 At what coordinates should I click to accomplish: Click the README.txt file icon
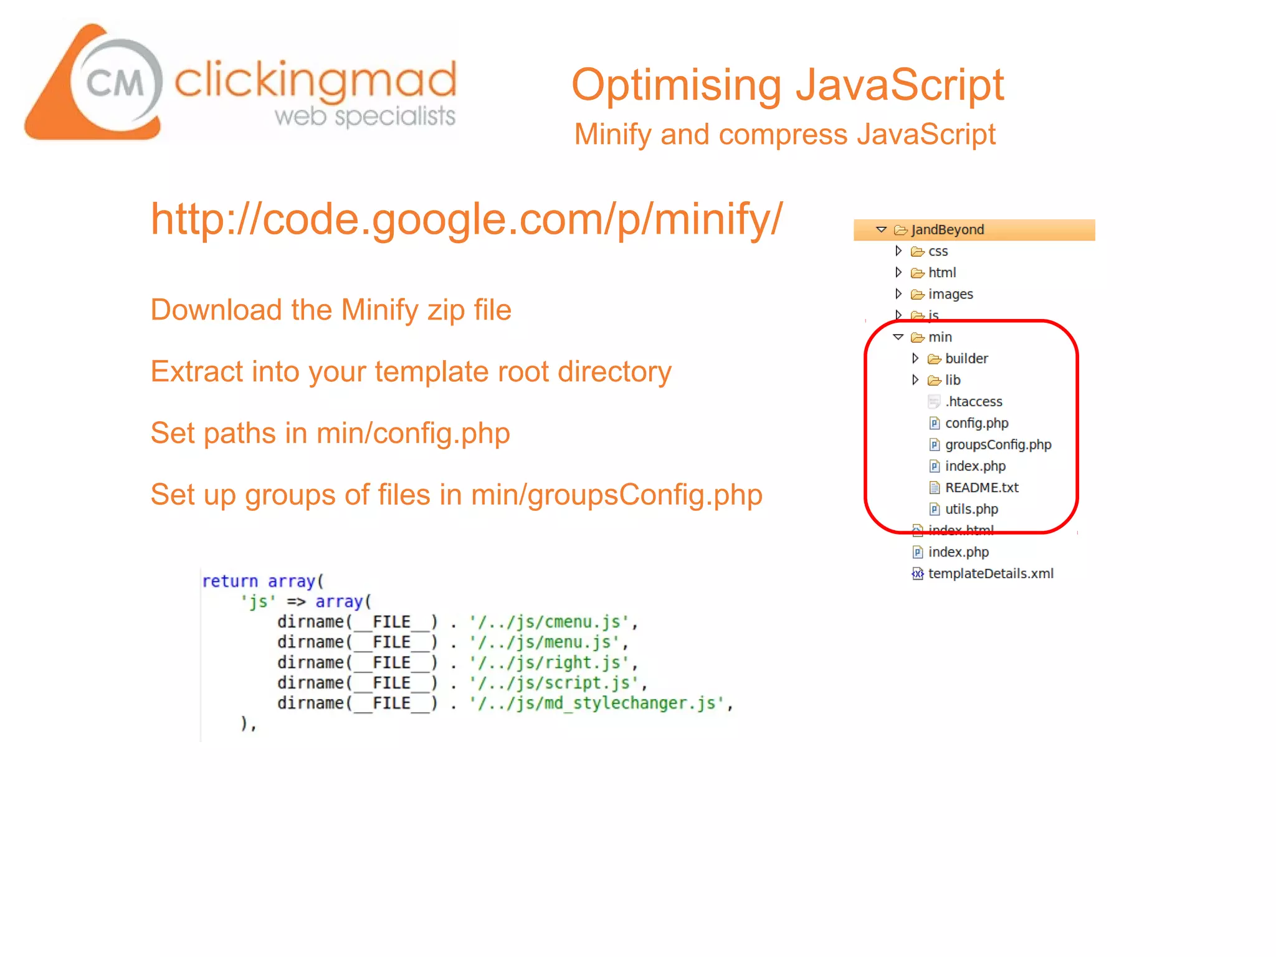(x=935, y=488)
